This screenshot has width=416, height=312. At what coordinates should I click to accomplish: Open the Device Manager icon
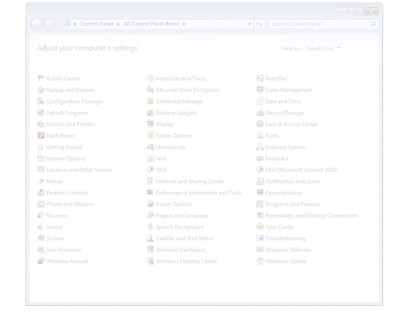260,112
